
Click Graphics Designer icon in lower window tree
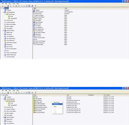coord(5,109)
